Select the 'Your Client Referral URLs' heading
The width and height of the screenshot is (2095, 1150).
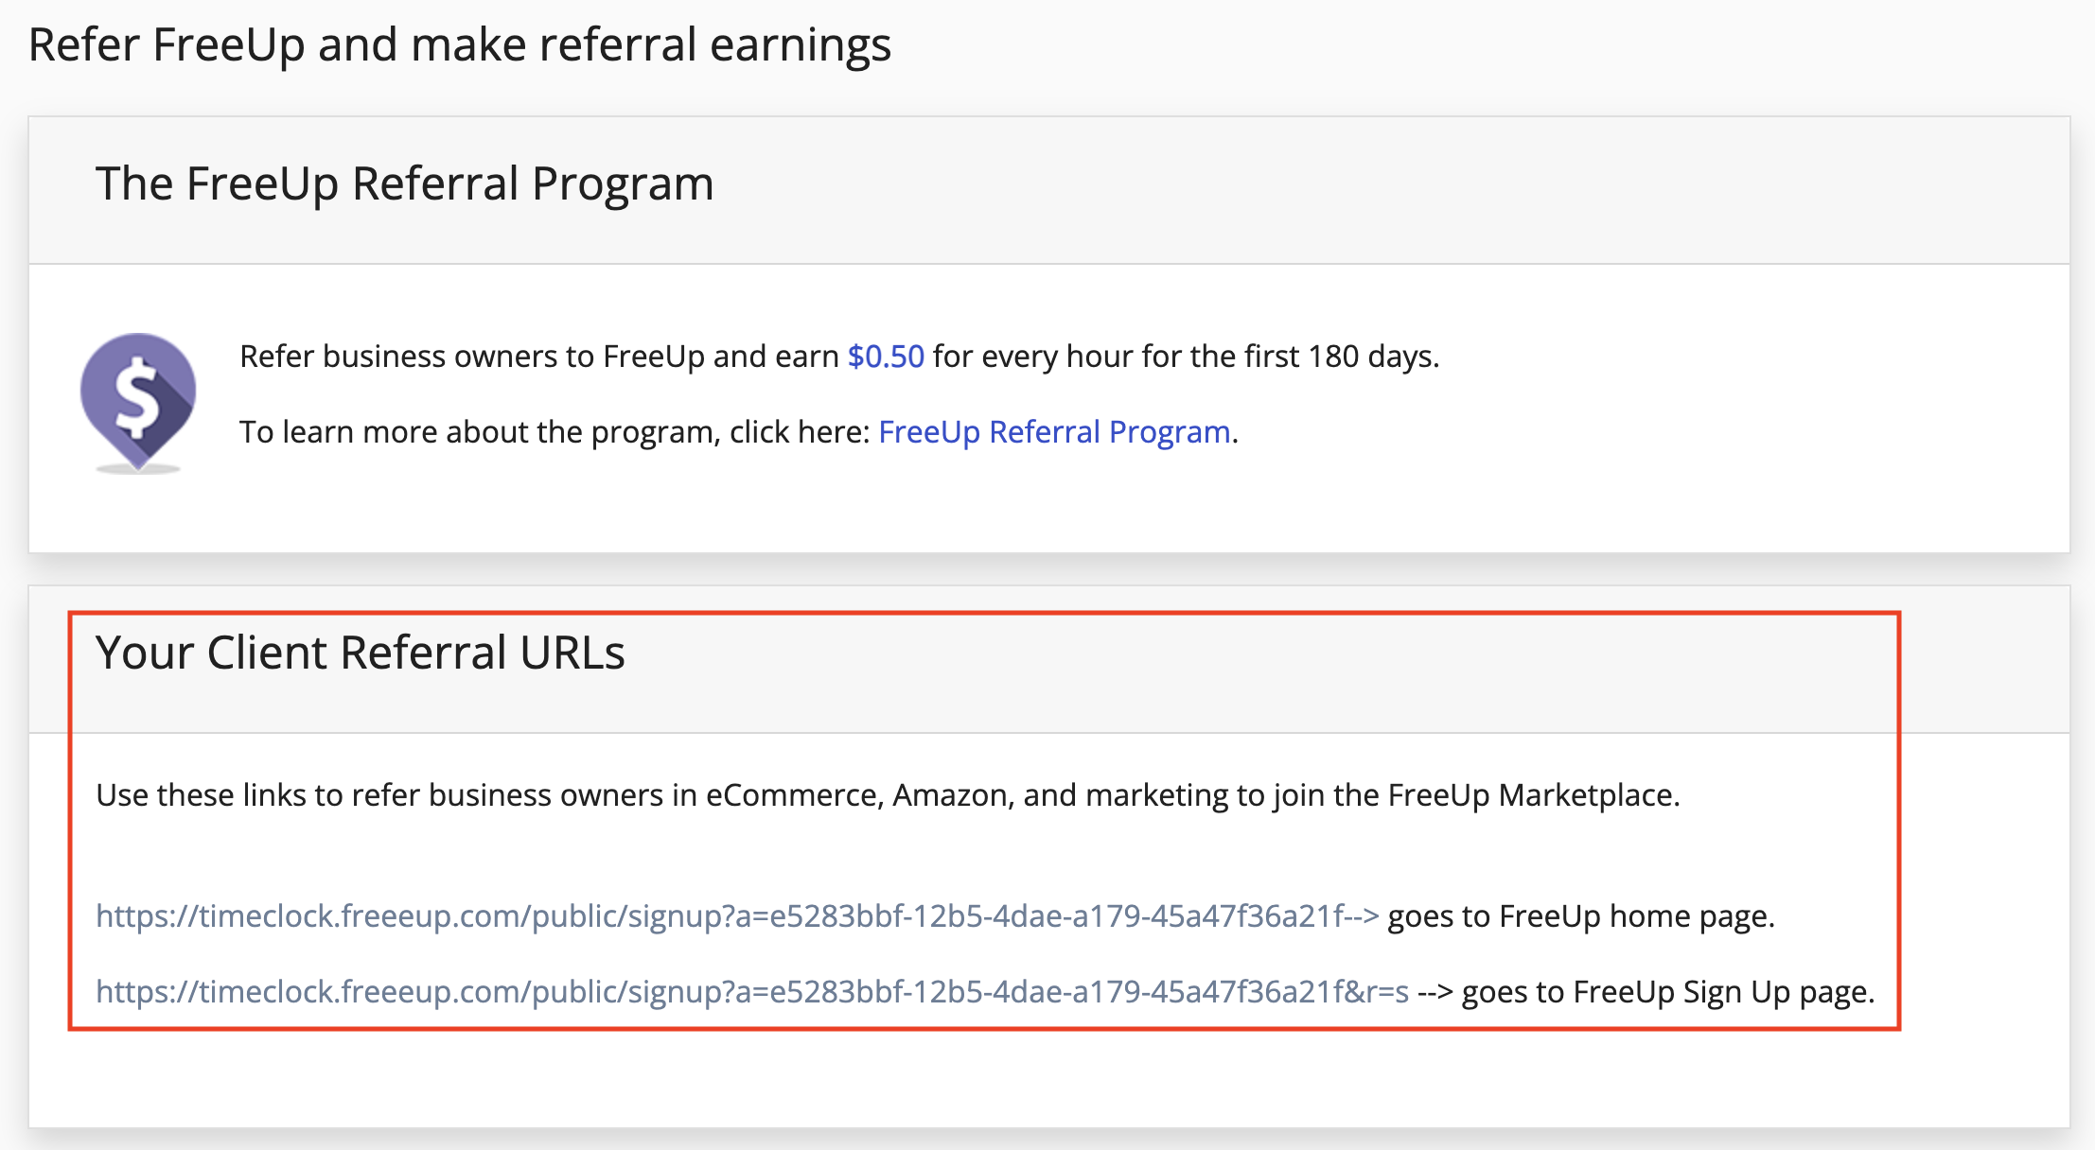[x=361, y=653]
